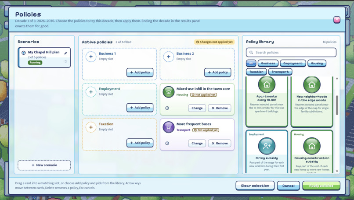
Task: Click the Housing tag under Mixed-use infill
Action: (x=182, y=95)
